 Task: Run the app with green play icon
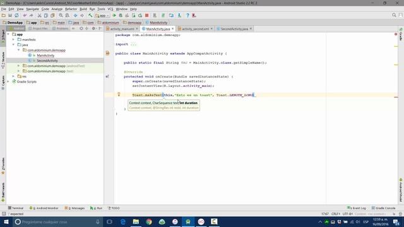(114, 15)
